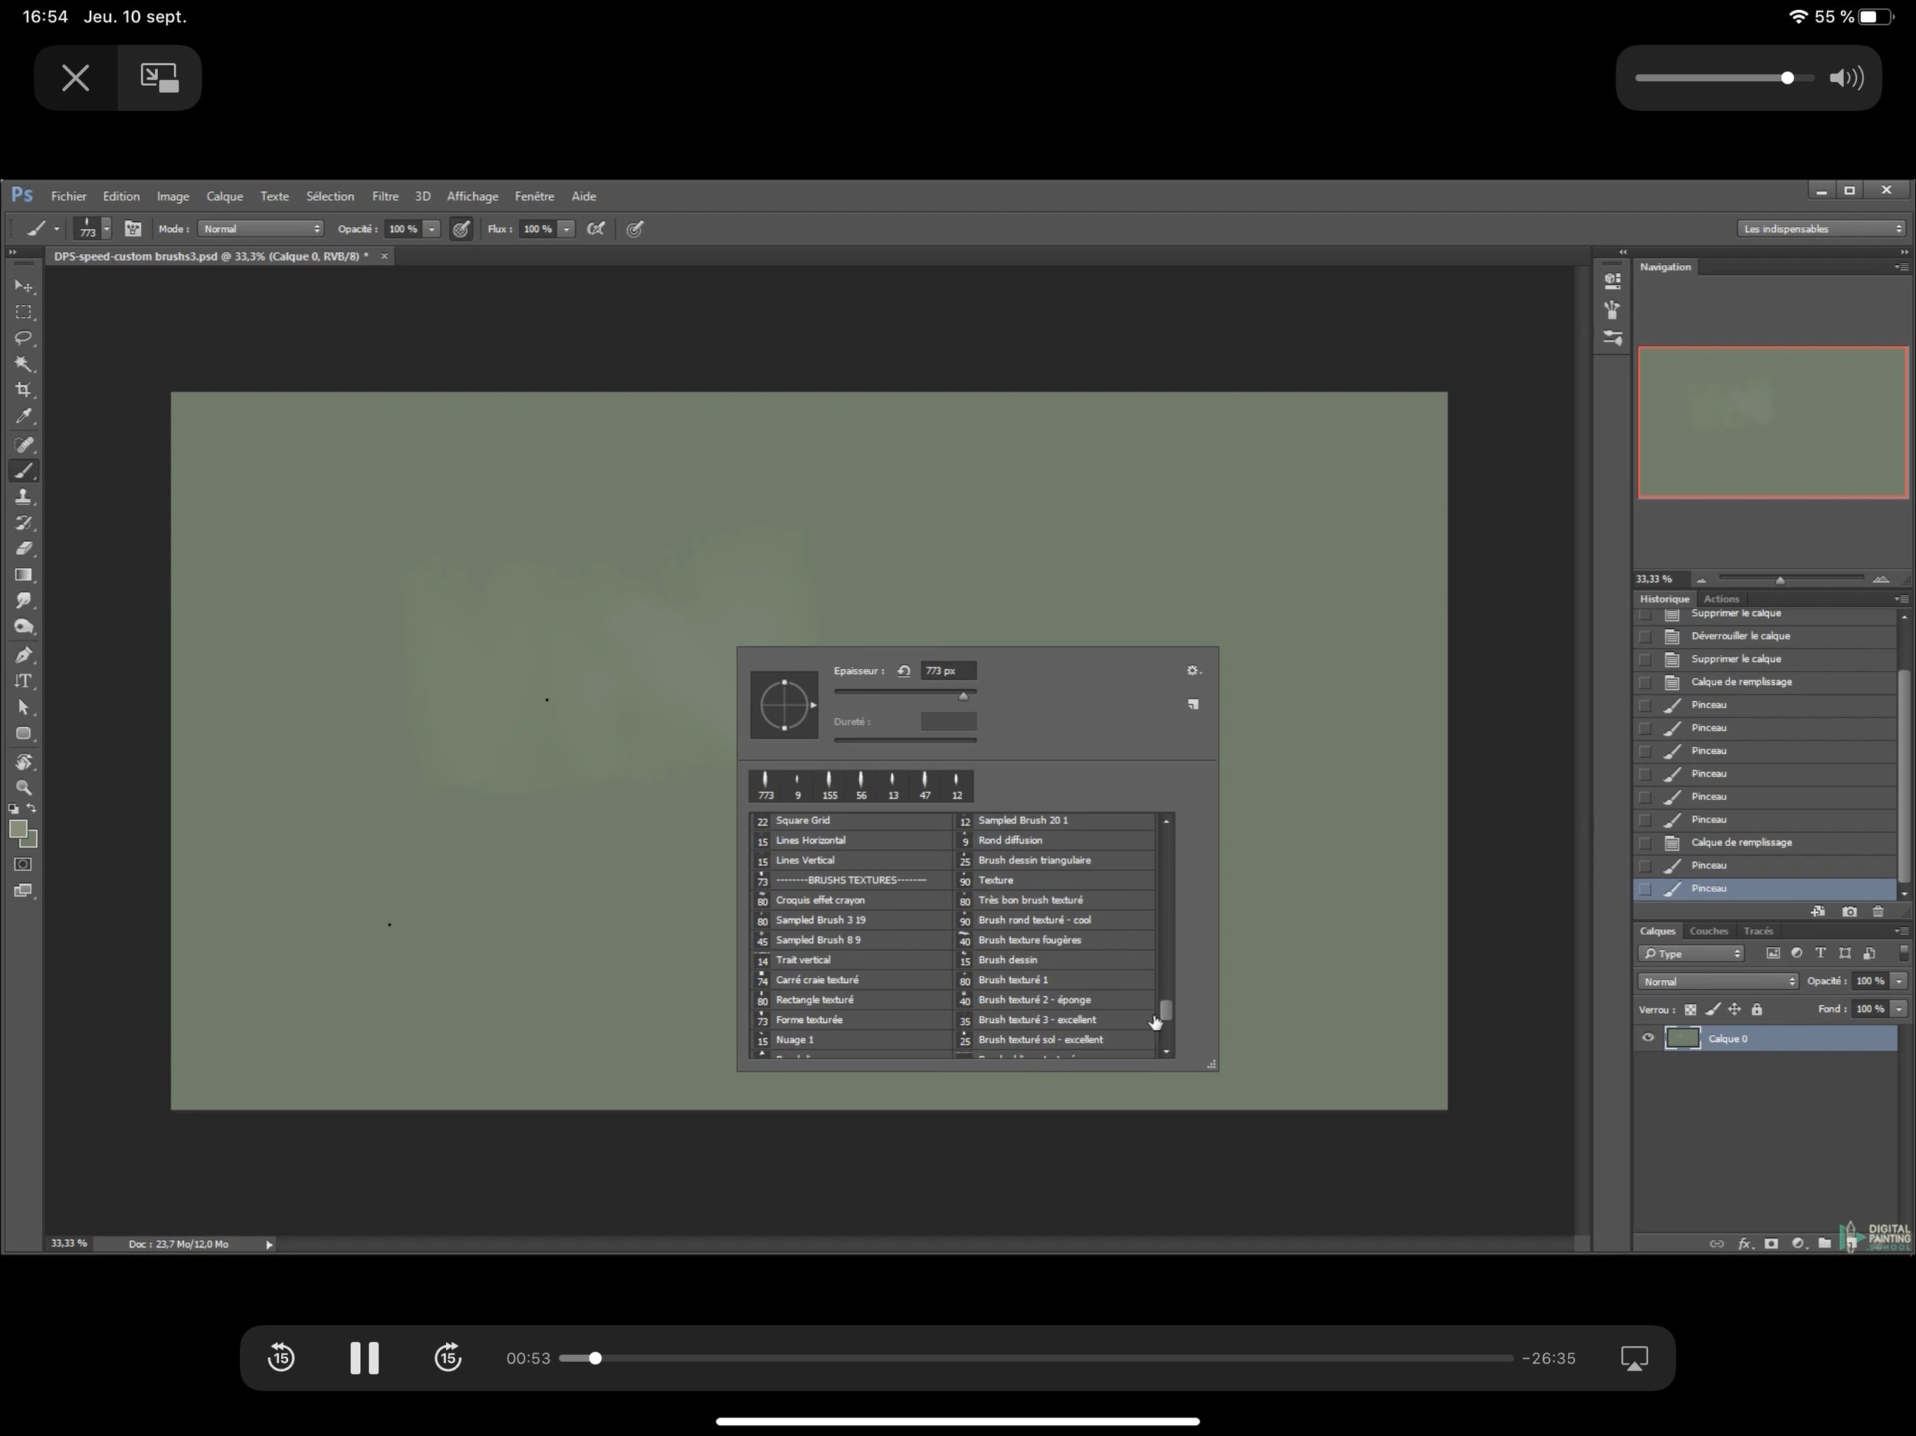
Task: Select the Horizontal Type tool
Action: [24, 680]
